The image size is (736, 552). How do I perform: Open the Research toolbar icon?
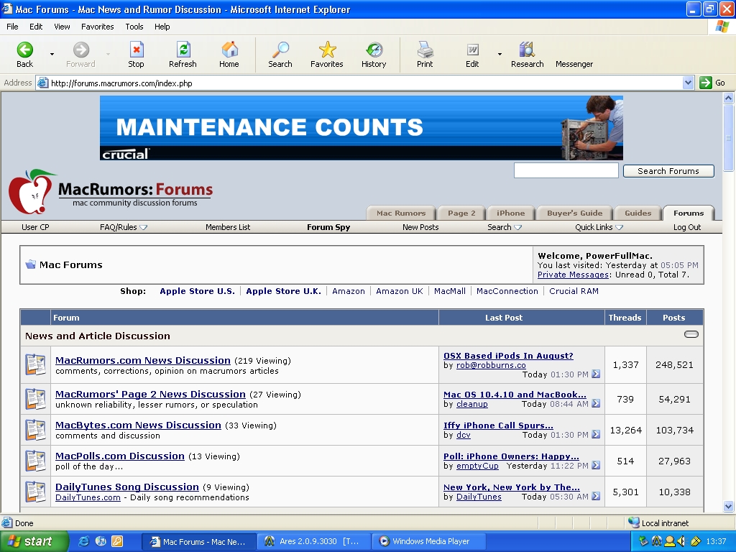pyautogui.click(x=527, y=50)
